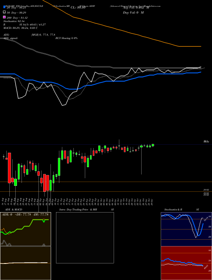Click the blue Stochastics chart panel

click(x=186, y=229)
